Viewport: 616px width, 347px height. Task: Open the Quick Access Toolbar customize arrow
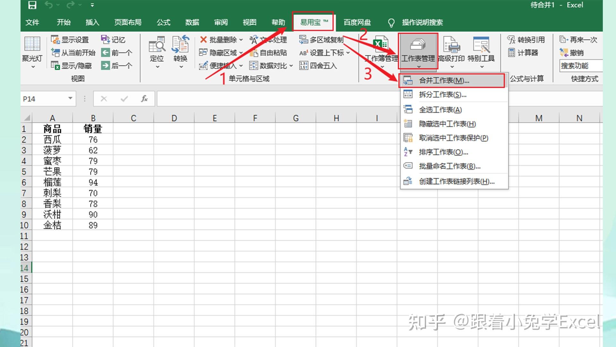tap(92, 5)
